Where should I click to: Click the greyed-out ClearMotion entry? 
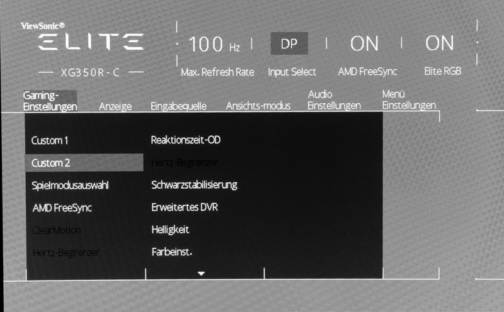click(57, 230)
